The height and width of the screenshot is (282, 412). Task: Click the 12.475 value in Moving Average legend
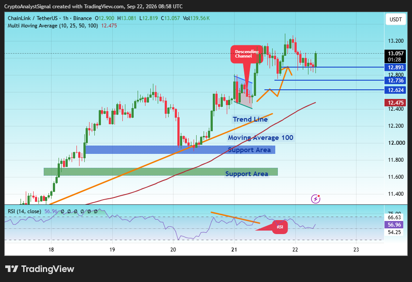(109, 26)
